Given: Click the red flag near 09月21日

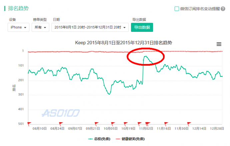Looking at the screenshot, I should (x=96, y=124).
